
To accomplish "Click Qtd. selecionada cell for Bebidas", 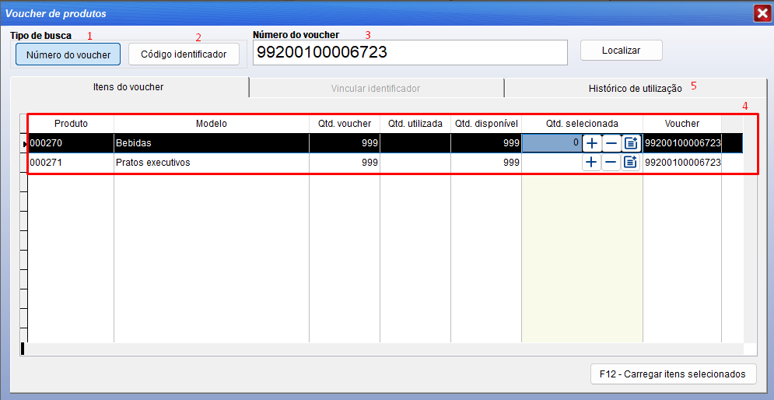I will (552, 143).
